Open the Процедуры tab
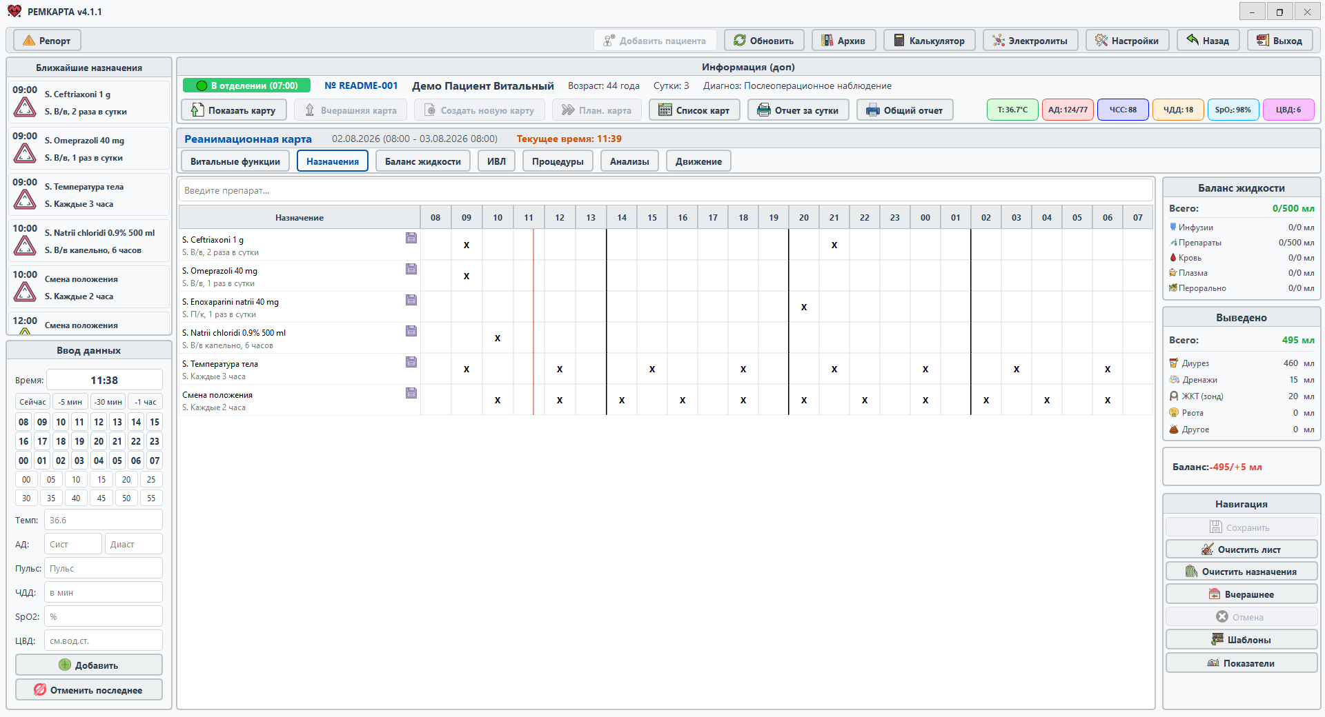 (558, 161)
